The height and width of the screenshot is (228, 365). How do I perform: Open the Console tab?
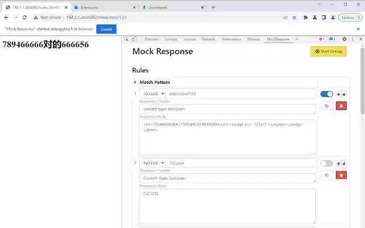click(x=171, y=39)
